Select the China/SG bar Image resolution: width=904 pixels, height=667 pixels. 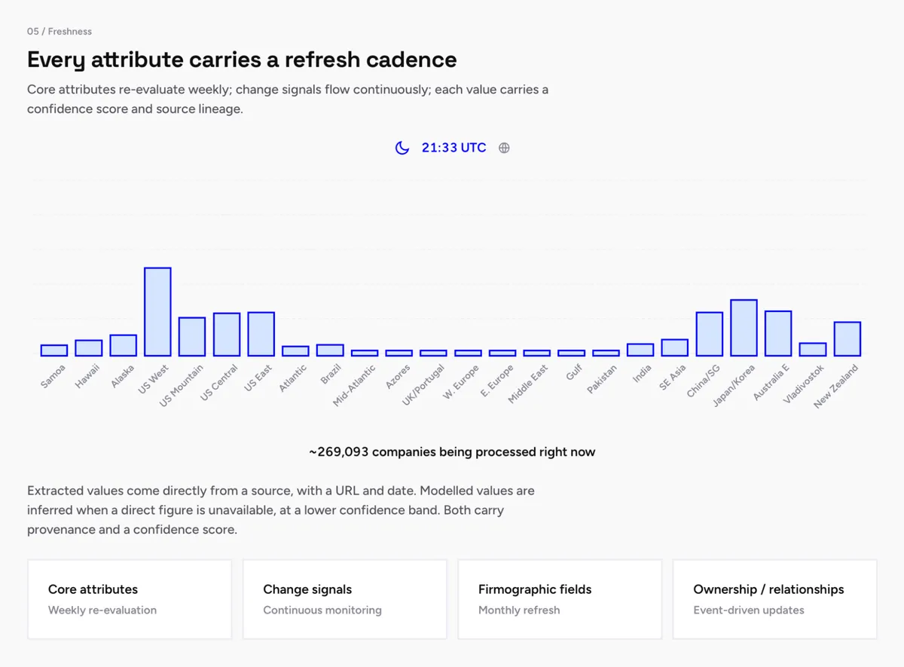click(x=710, y=334)
